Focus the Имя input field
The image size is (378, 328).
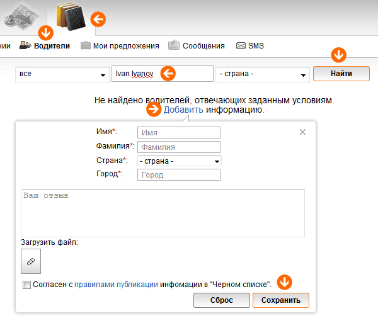(179, 133)
